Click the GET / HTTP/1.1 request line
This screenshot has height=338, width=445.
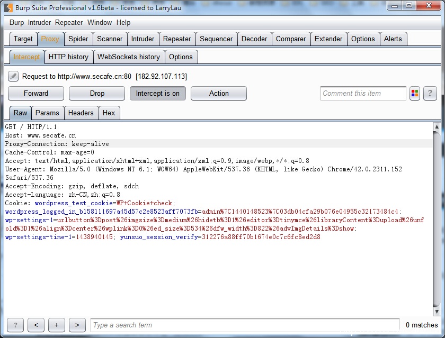tap(31, 126)
